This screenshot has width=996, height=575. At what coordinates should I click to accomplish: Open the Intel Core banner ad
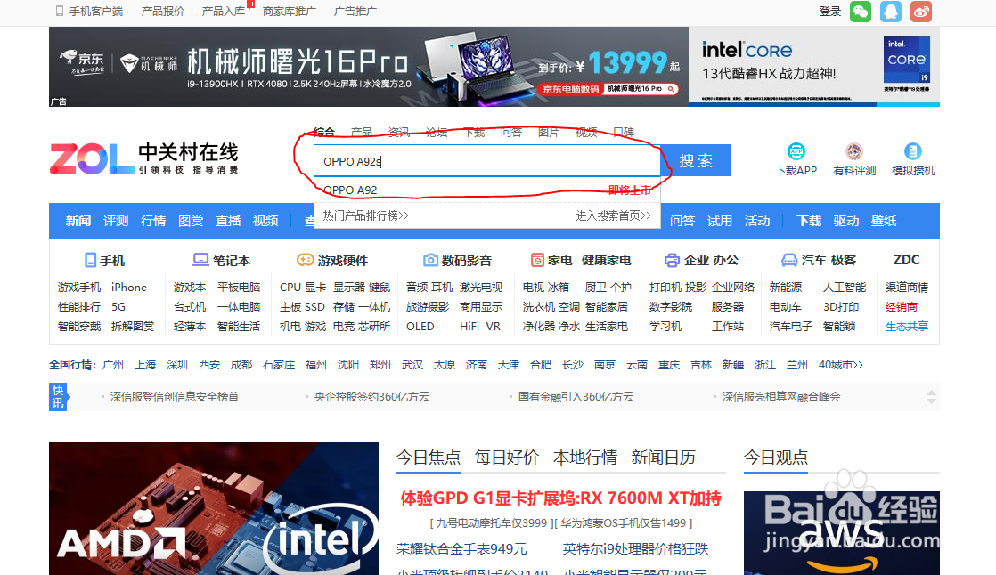coord(814,67)
